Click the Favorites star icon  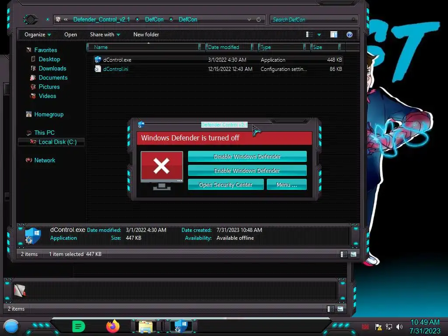click(x=28, y=50)
